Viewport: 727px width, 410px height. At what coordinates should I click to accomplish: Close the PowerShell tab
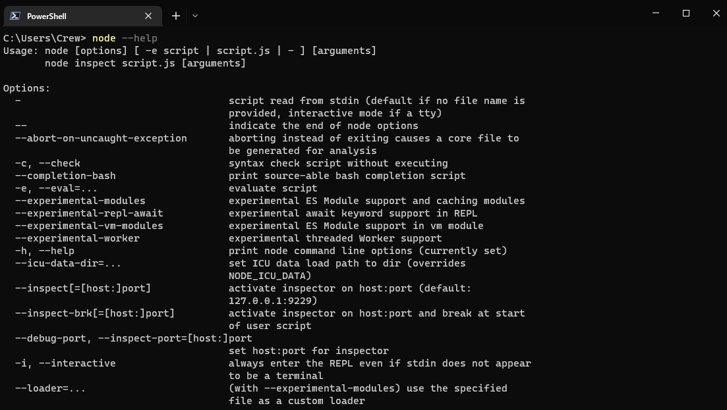[148, 16]
